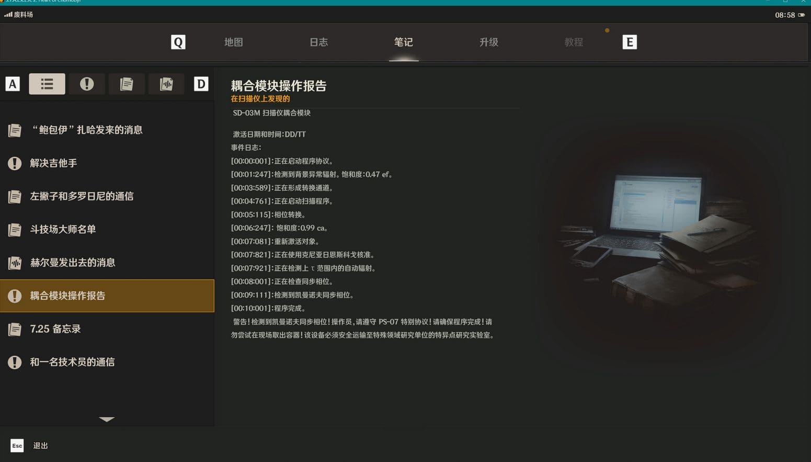
Task: Open the 升级 tab
Action: [x=488, y=42]
